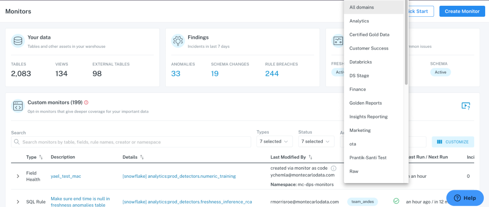This screenshot has width=489, height=207.
Task: Select Finance domain
Action: [374, 89]
